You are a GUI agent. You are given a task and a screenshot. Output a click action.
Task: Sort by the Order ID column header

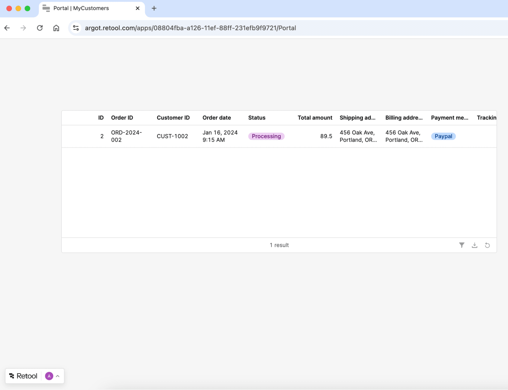click(x=122, y=118)
